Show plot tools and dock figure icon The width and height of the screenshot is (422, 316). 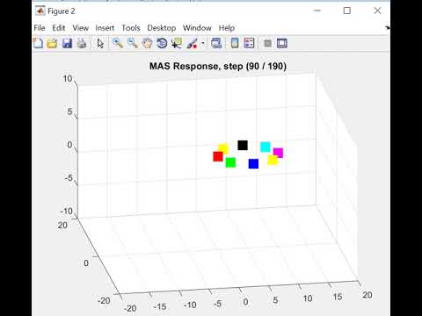pyautogui.click(x=282, y=43)
